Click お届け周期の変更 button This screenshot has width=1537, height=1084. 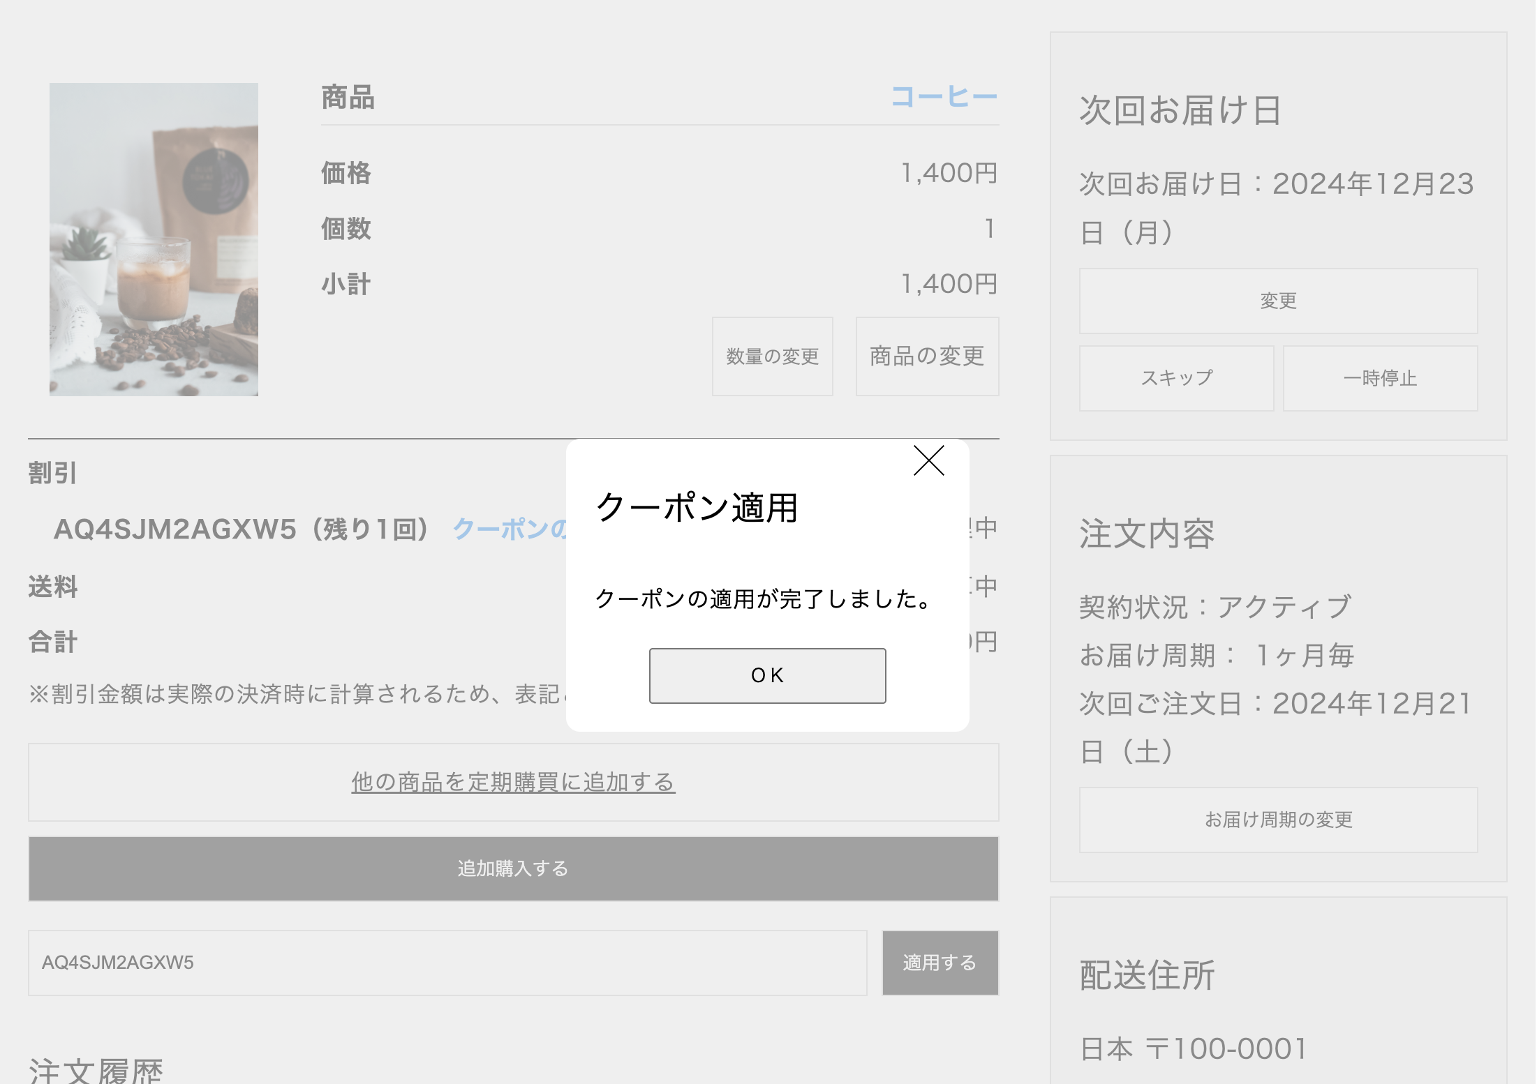[1277, 820]
